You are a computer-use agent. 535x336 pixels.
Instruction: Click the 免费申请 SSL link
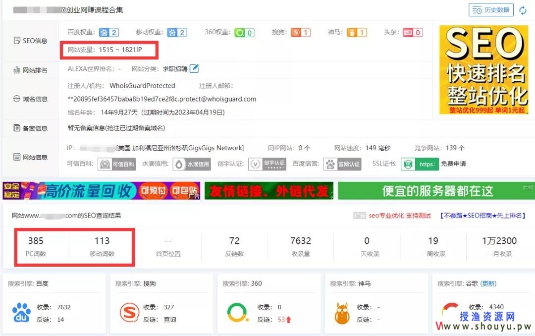[453, 164]
